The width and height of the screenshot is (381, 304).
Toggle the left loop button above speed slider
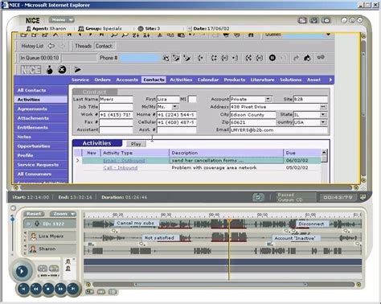(43, 268)
